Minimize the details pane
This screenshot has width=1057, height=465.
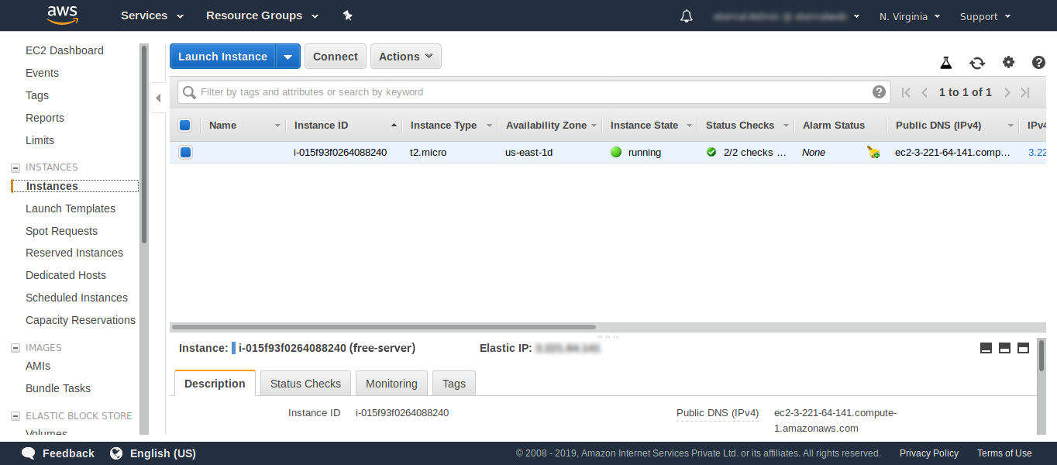[x=986, y=348]
